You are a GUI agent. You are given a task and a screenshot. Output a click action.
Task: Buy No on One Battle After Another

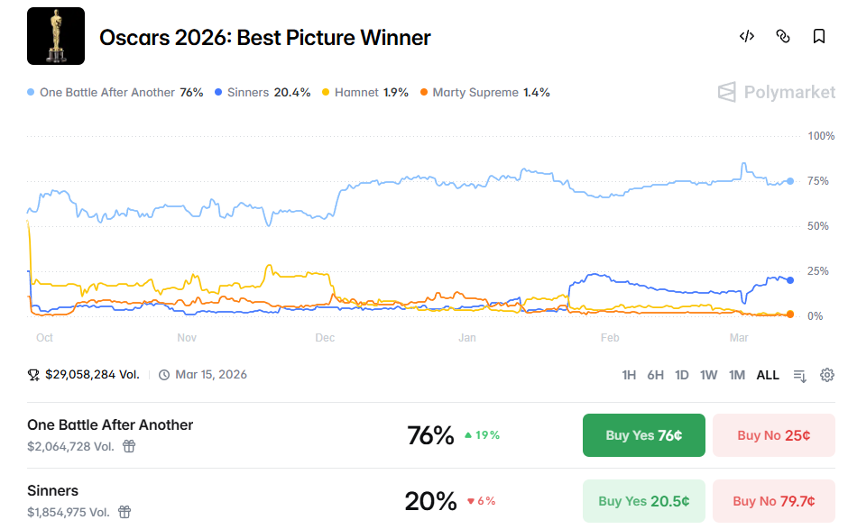point(773,435)
